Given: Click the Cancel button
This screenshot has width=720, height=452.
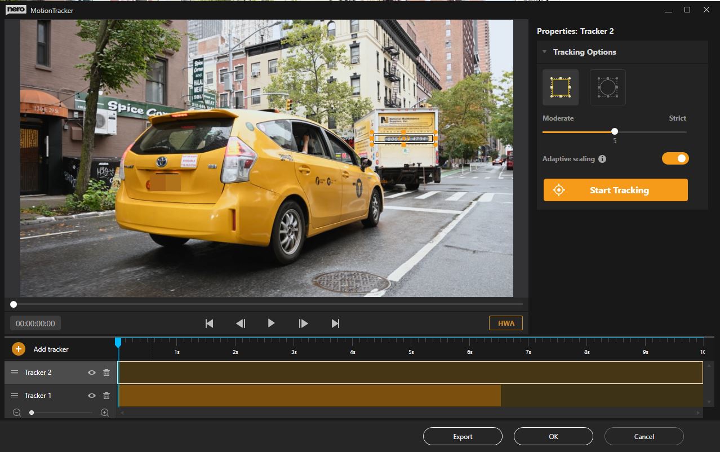Looking at the screenshot, I should [644, 436].
